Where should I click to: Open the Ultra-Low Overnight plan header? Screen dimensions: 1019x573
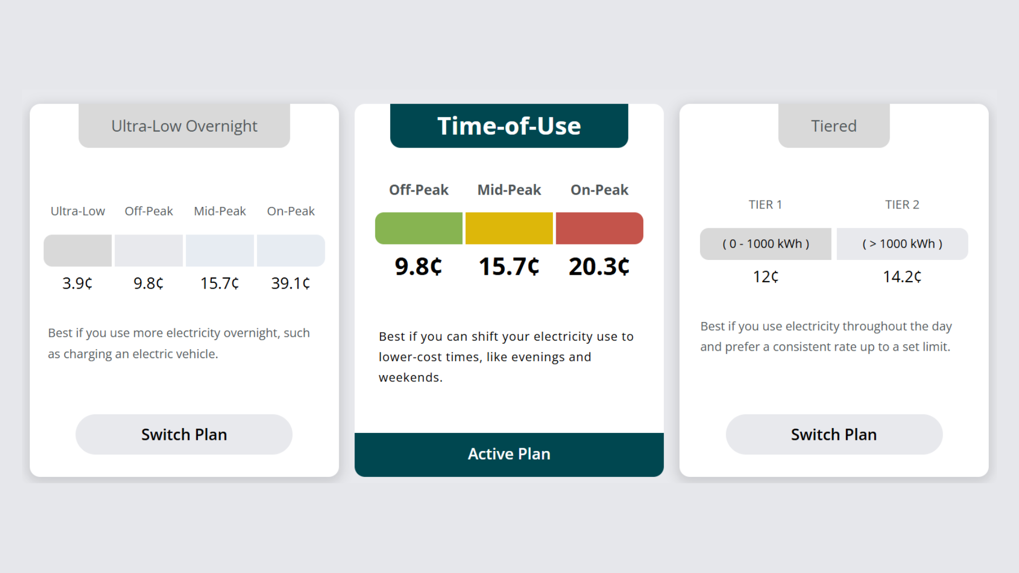pos(184,126)
